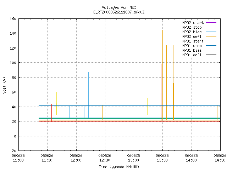Click the 120 tick label on y-axis
The image size is (227, 170).
click(13, 48)
